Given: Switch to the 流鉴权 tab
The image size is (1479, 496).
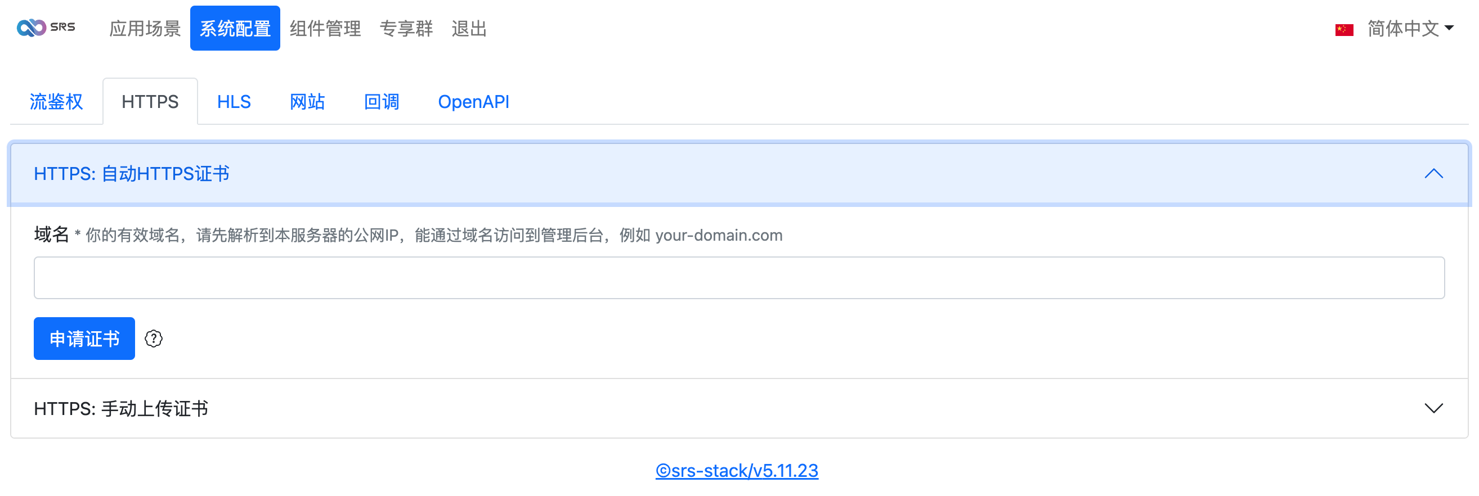Looking at the screenshot, I should click(56, 101).
